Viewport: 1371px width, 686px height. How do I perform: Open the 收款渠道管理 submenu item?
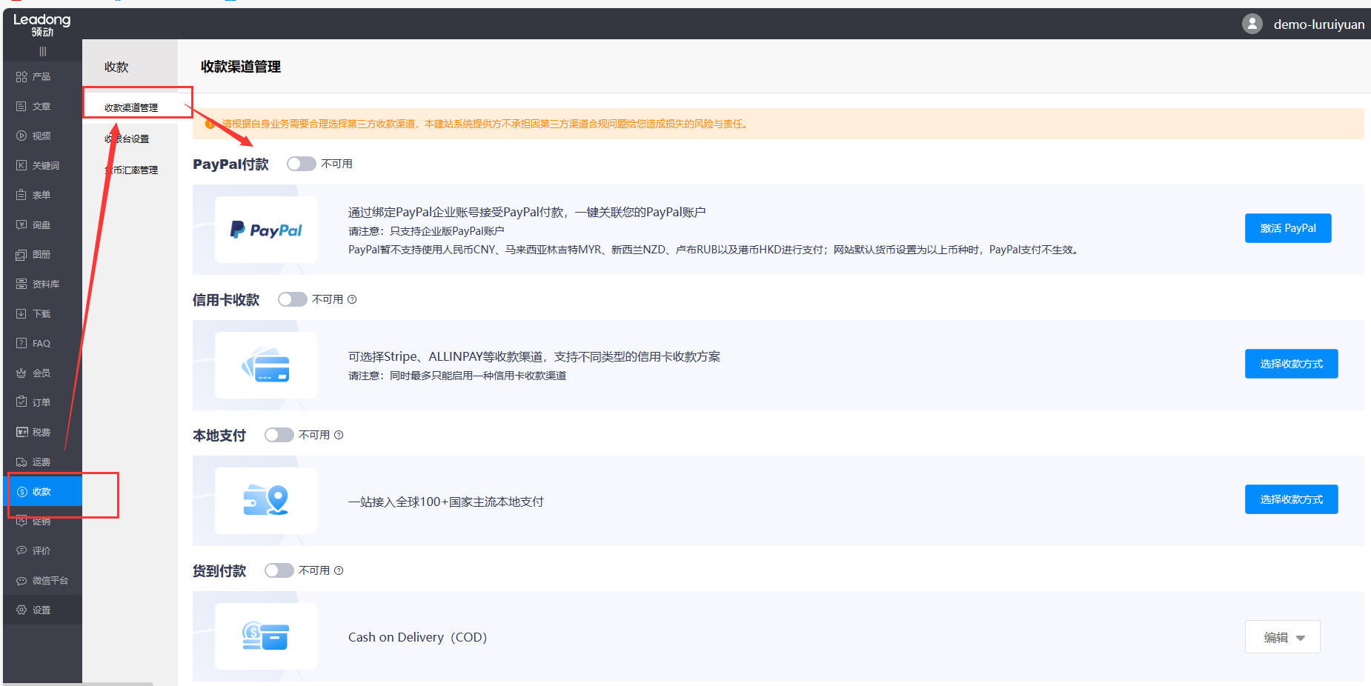point(131,108)
